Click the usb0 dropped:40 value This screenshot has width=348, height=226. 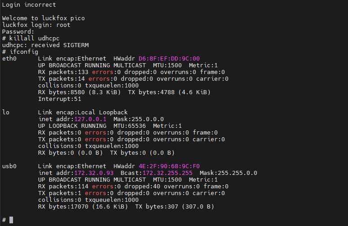tap(142, 187)
